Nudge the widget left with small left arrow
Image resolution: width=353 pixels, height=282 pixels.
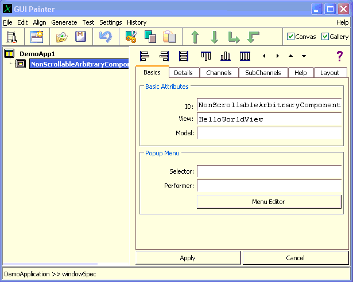point(264,56)
